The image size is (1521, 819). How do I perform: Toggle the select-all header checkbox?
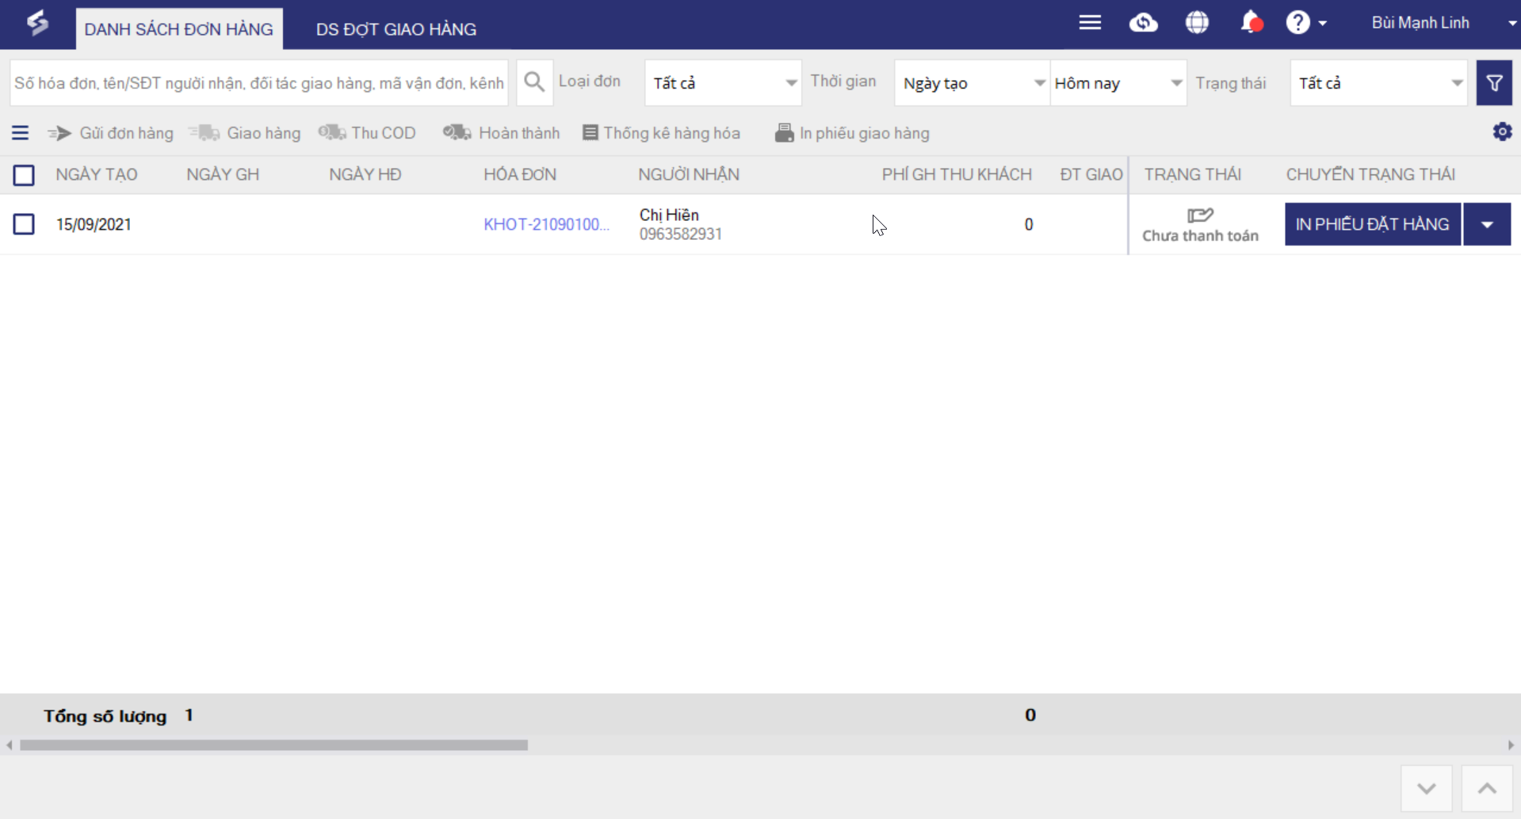(24, 175)
